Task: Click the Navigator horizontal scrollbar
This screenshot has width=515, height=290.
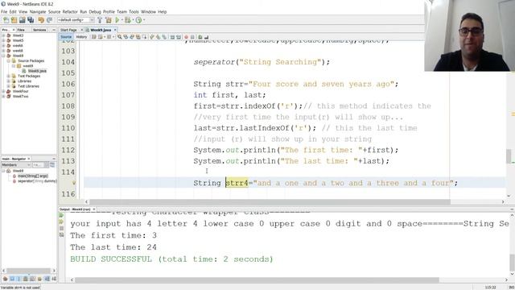Action: (x=29, y=271)
